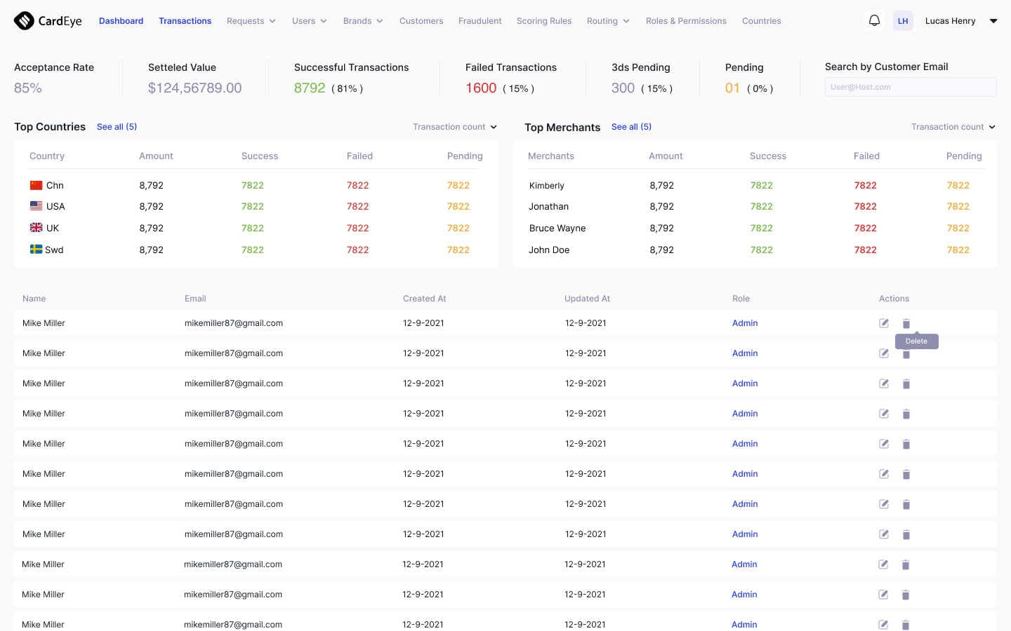
Task: Click the customer email search field
Action: [910, 86]
